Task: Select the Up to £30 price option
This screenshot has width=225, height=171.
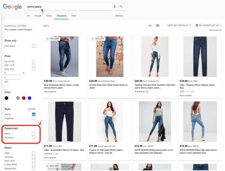Action: 34,62
